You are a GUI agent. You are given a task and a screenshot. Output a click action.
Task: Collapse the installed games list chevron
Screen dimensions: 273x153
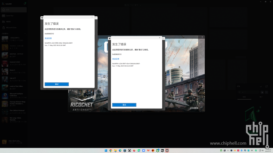[25, 34]
